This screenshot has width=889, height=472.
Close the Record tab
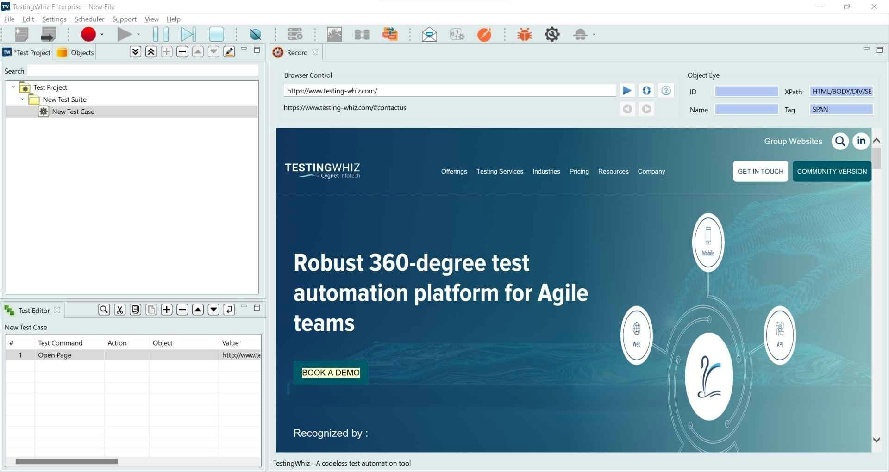(315, 52)
